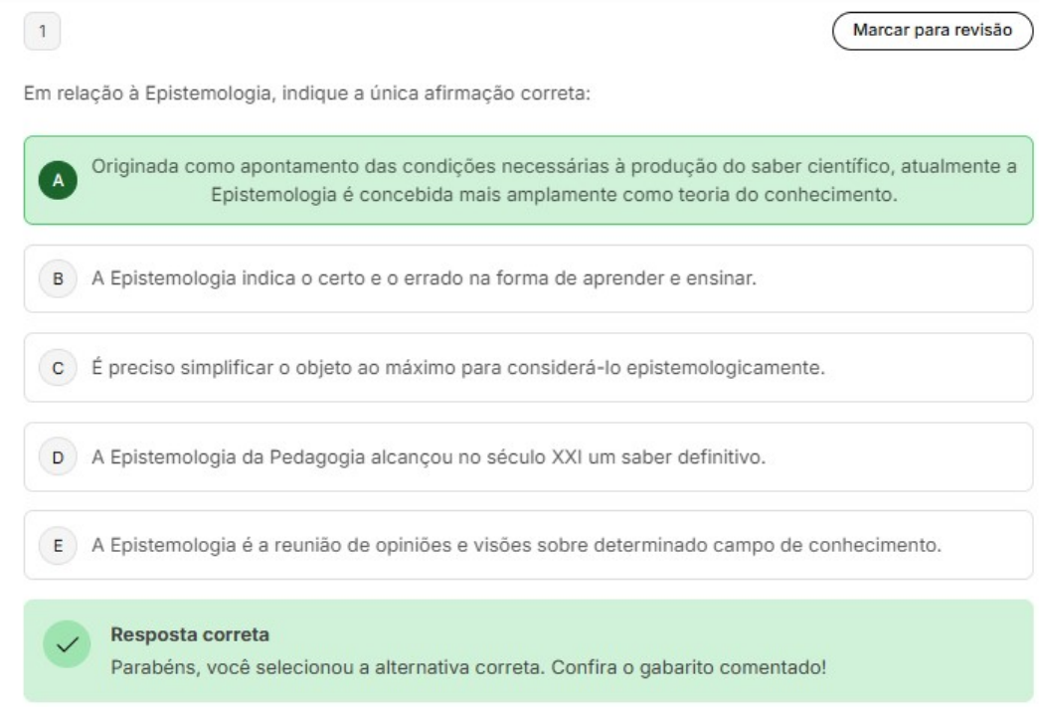Choose the letter C circle
Screen dimensions: 1040x707
58,368
